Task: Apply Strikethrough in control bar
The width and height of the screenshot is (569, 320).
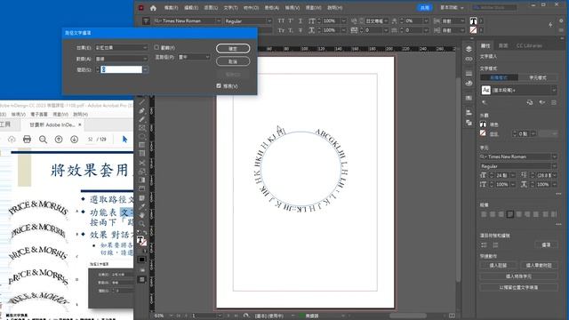Action: 301,30
